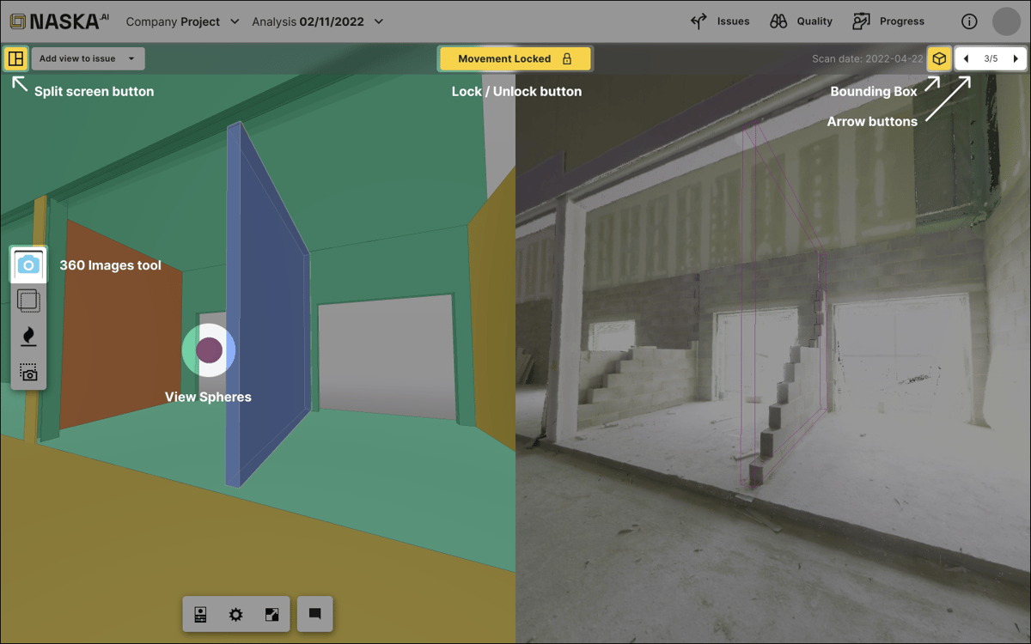This screenshot has width=1031, height=644.
Task: Open the paint/marker tool in left sidebar
Action: pos(28,336)
